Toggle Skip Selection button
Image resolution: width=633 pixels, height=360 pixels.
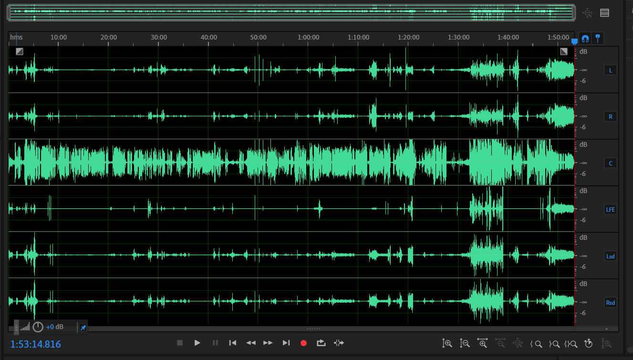click(x=339, y=343)
